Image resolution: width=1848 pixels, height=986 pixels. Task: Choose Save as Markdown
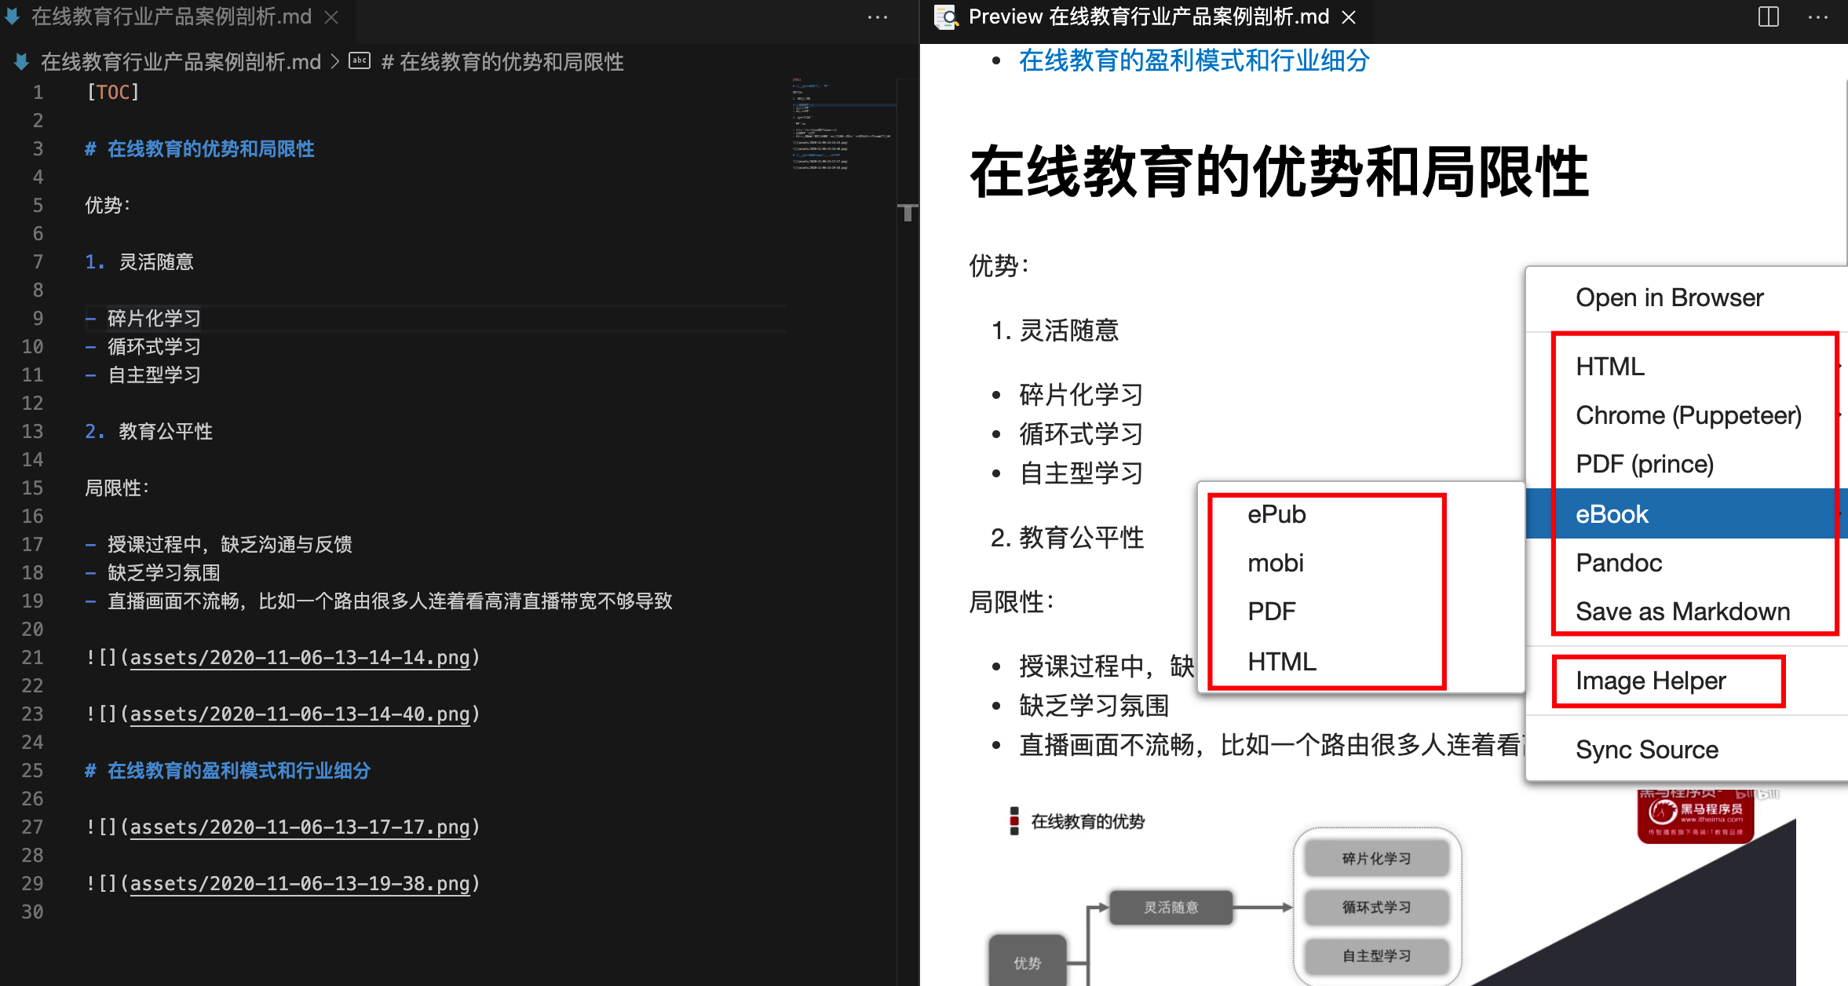tap(1682, 611)
